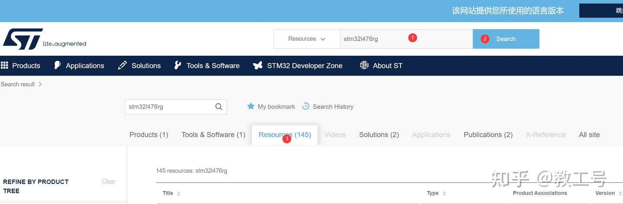Open My bookmark star link
This screenshot has height=204, width=623.
[x=271, y=106]
